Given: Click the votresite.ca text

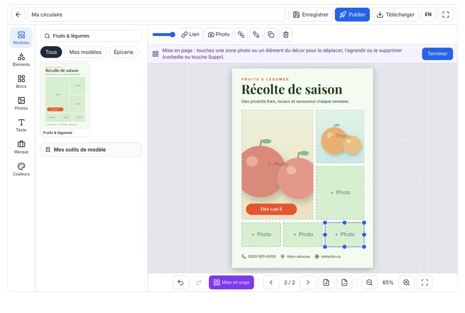Looking at the screenshot, I should click(x=331, y=257).
